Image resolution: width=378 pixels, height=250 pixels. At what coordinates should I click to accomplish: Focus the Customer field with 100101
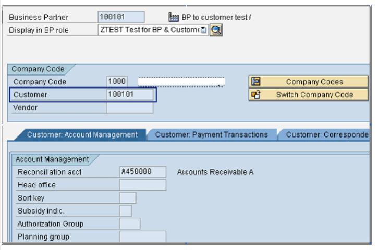point(130,95)
